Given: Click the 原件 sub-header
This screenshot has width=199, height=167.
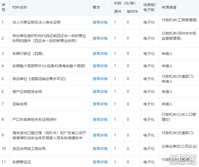Looking at the screenshot, I should pyautogui.click(x=117, y=12).
